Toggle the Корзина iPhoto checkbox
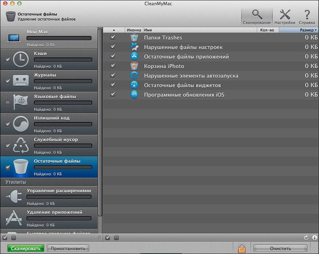 pos(113,66)
